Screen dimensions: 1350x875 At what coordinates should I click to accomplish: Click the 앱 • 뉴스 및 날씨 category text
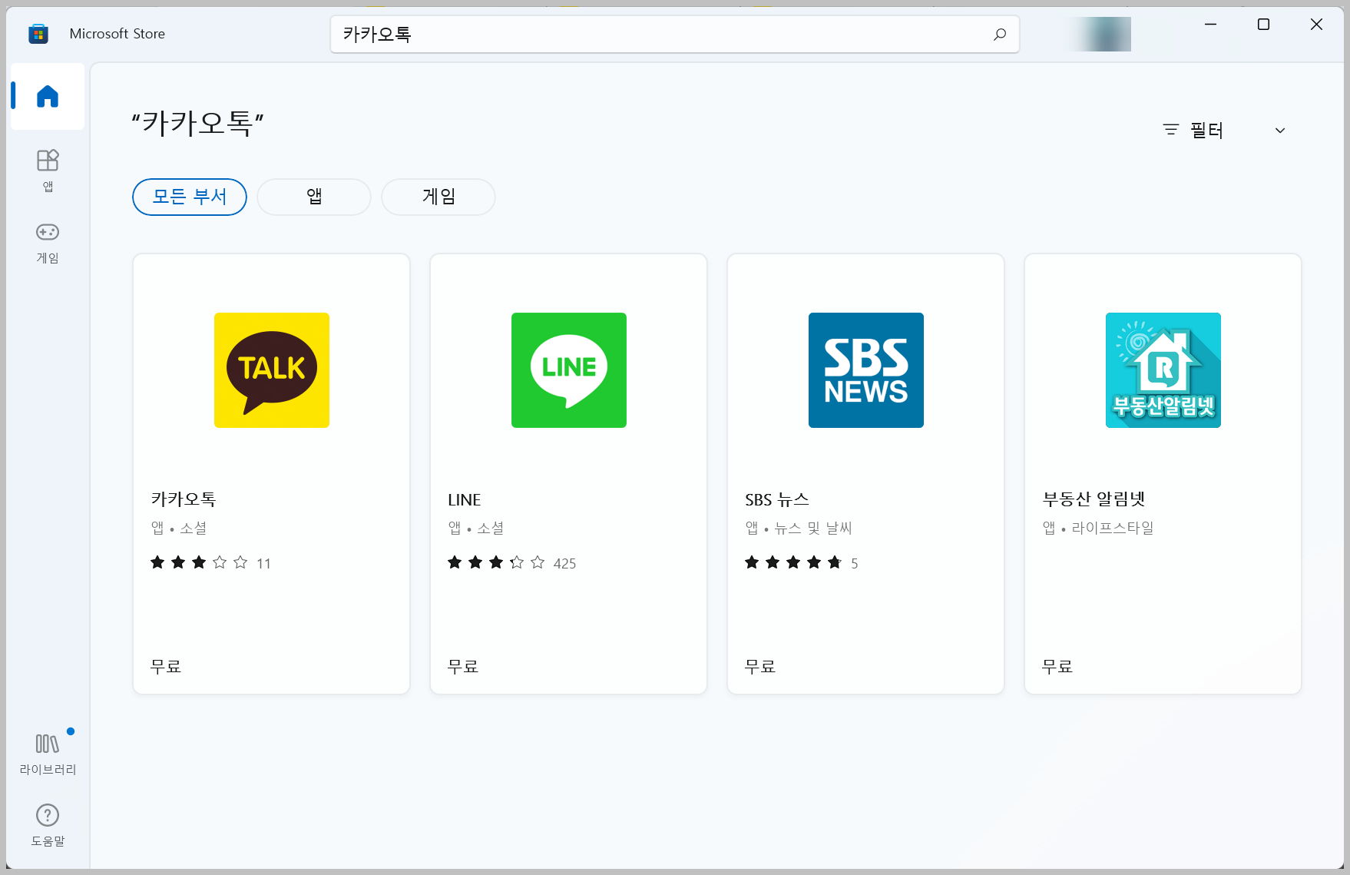[799, 528]
